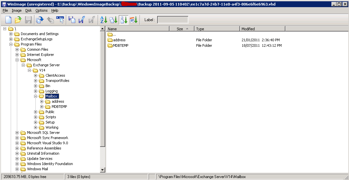Expand the Internet Explorer node
This screenshot has height=180, width=349.
click(17, 55)
